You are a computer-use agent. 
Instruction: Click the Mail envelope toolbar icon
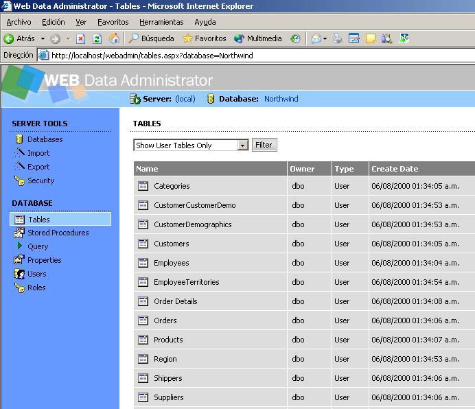click(316, 38)
